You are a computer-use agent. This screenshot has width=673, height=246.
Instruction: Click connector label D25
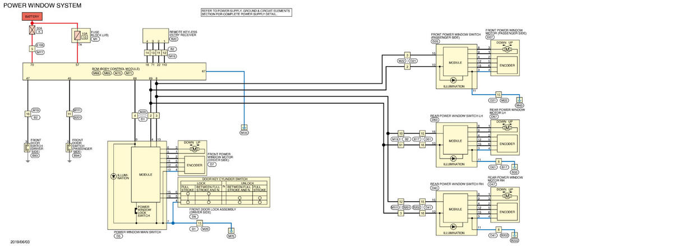435,41
